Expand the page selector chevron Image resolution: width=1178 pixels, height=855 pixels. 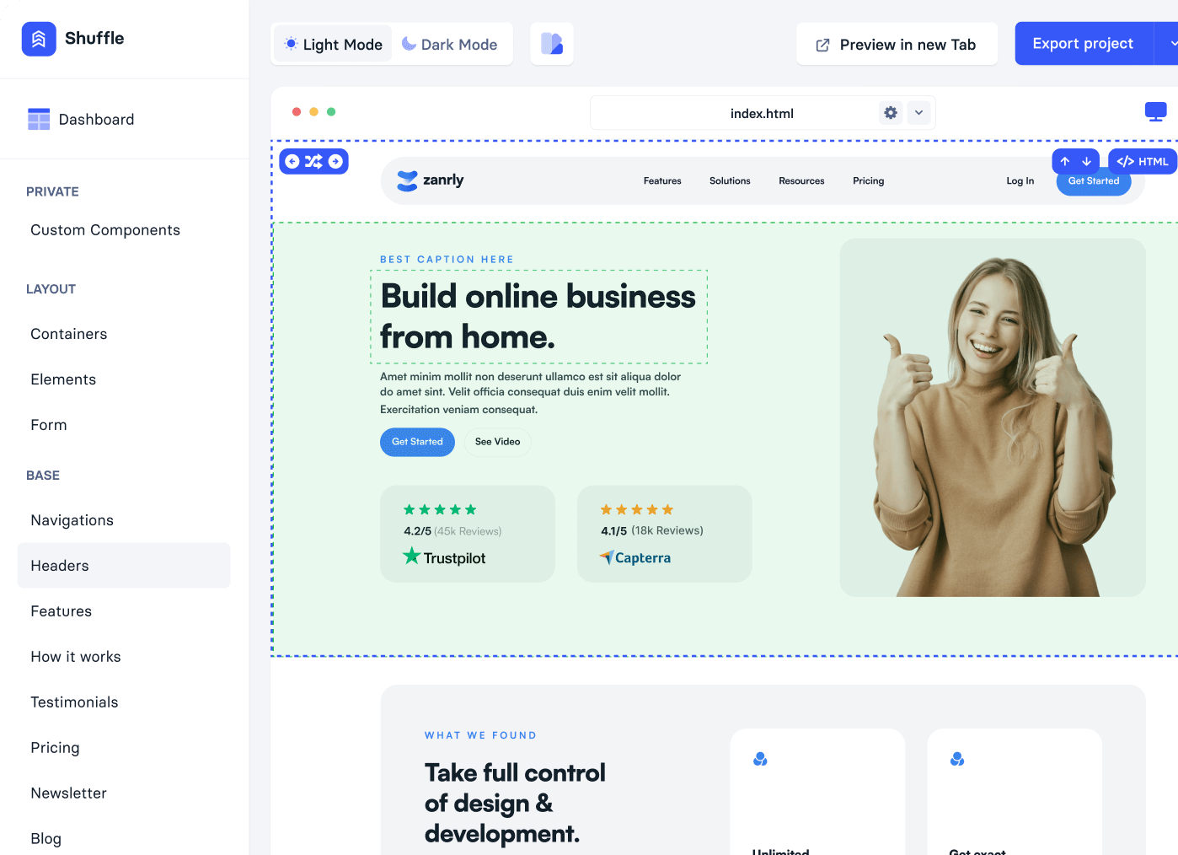tap(919, 112)
